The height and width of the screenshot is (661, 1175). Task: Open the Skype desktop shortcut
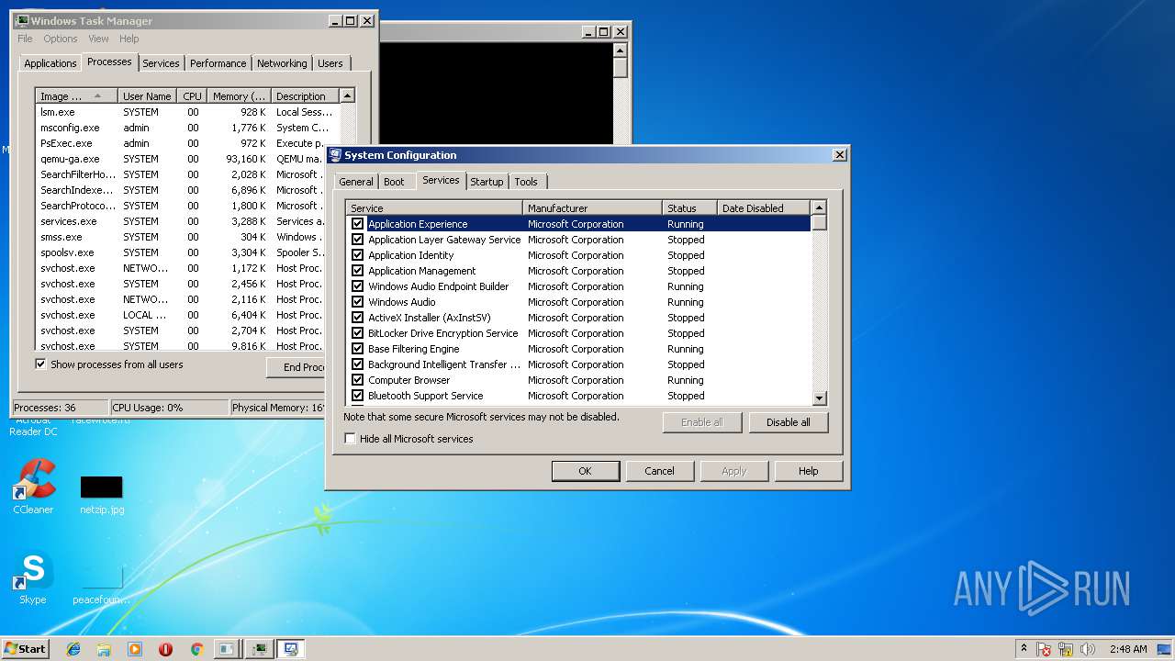33,578
